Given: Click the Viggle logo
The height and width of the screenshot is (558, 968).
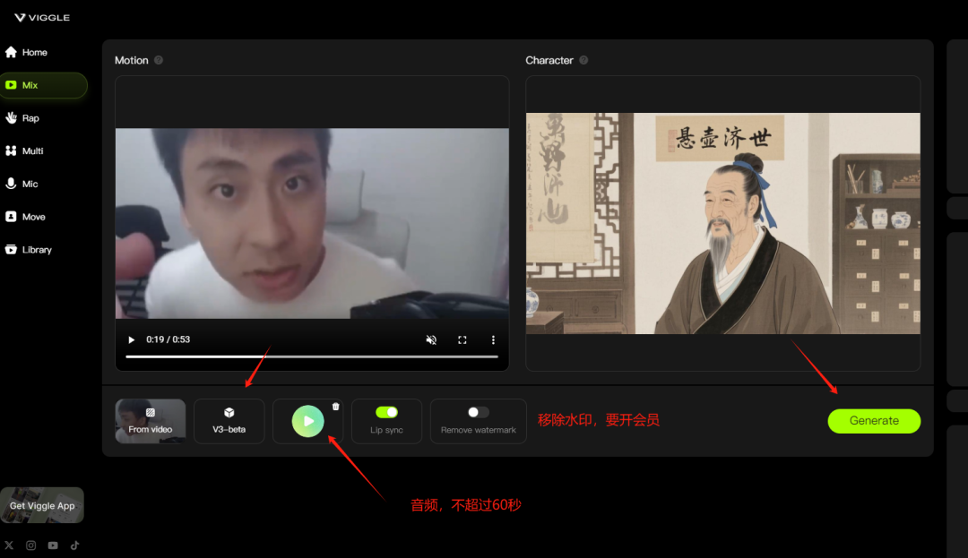Looking at the screenshot, I should pos(42,17).
